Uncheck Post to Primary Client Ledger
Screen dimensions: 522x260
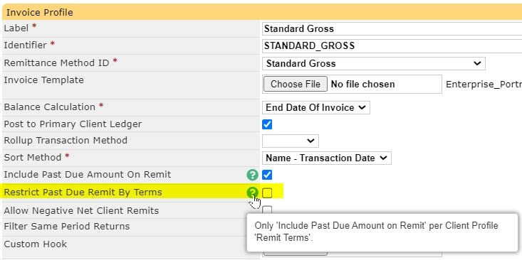click(267, 124)
